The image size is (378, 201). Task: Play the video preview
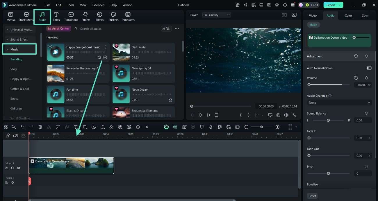(x=208, y=115)
